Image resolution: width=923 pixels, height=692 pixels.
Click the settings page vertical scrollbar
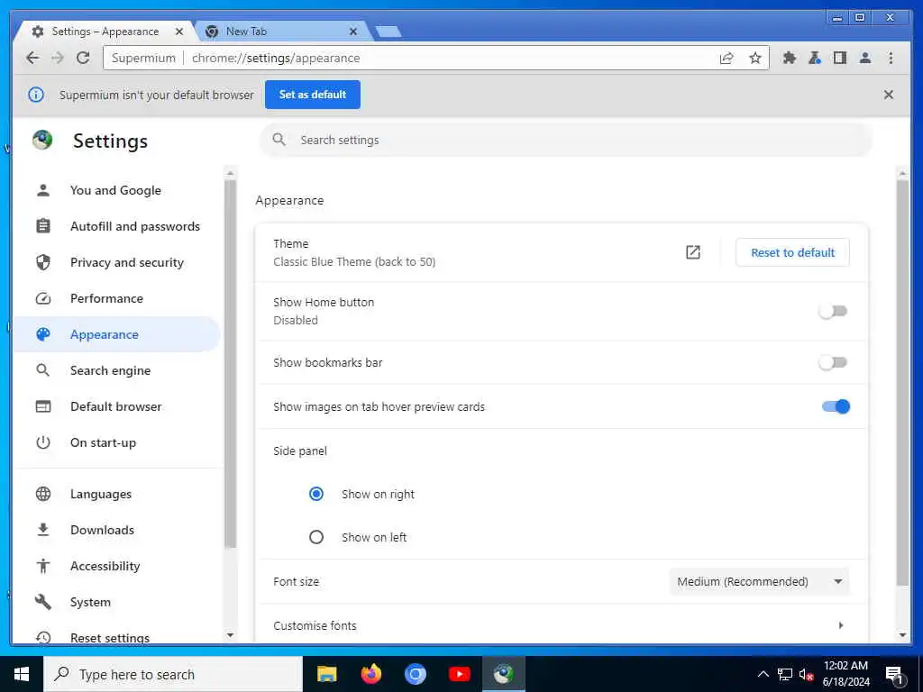click(902, 382)
